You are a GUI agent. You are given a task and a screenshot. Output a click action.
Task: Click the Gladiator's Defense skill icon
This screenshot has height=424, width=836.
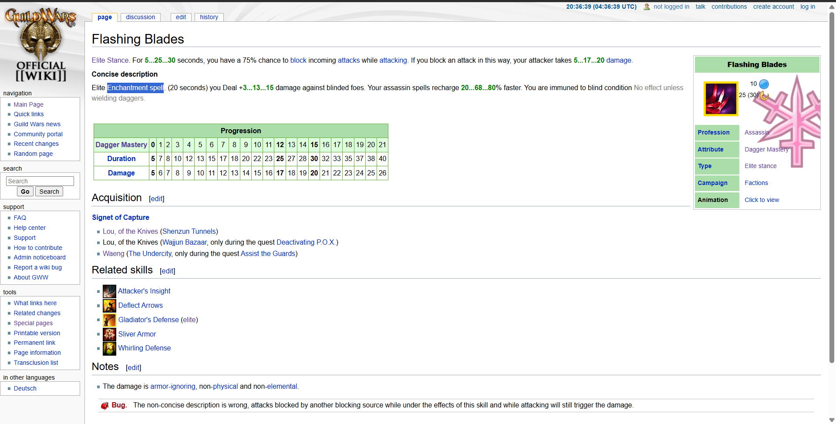tap(109, 320)
